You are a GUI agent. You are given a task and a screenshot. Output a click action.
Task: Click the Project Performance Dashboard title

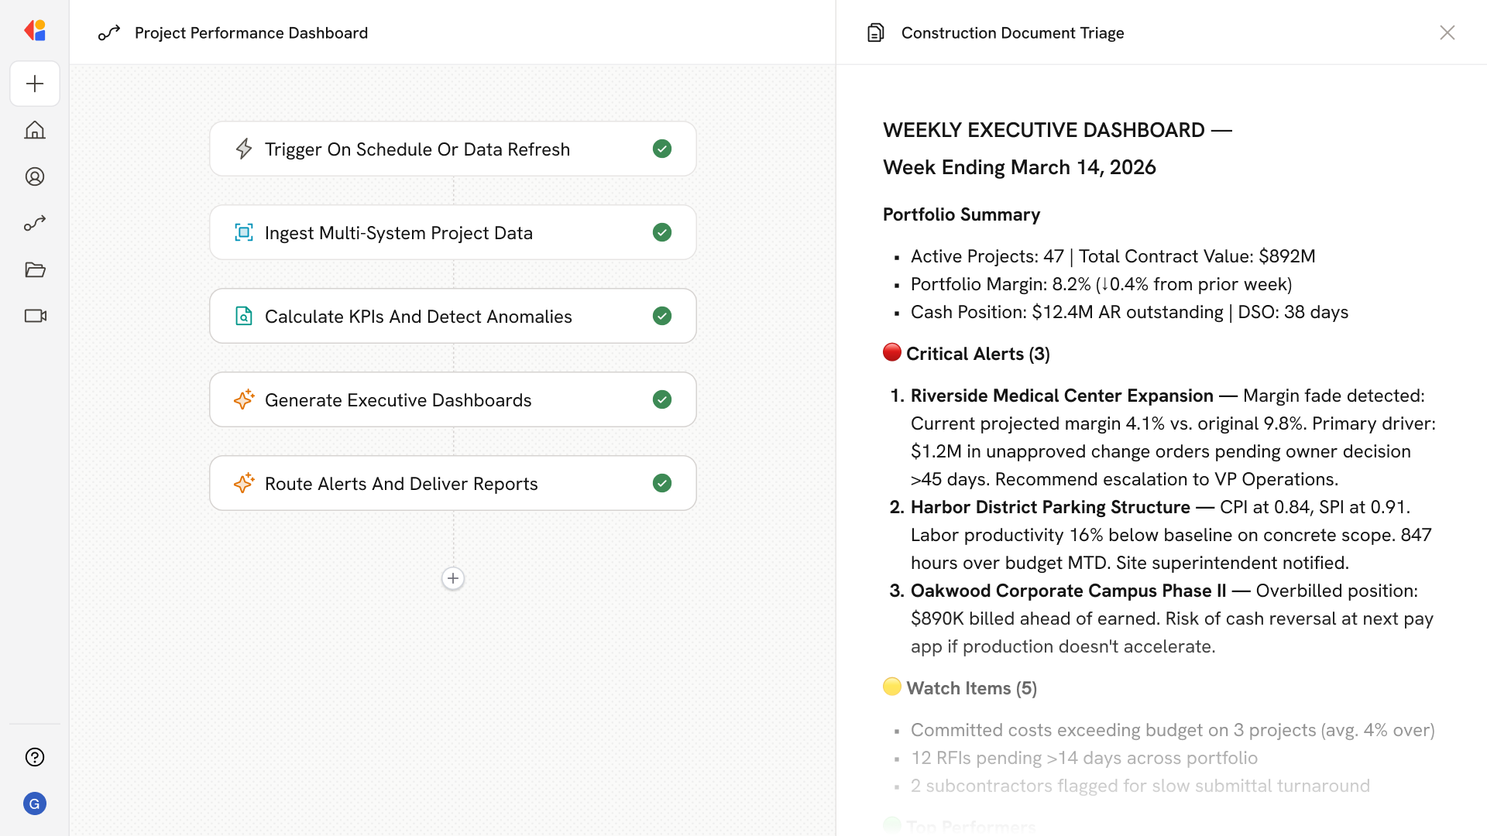tap(251, 33)
